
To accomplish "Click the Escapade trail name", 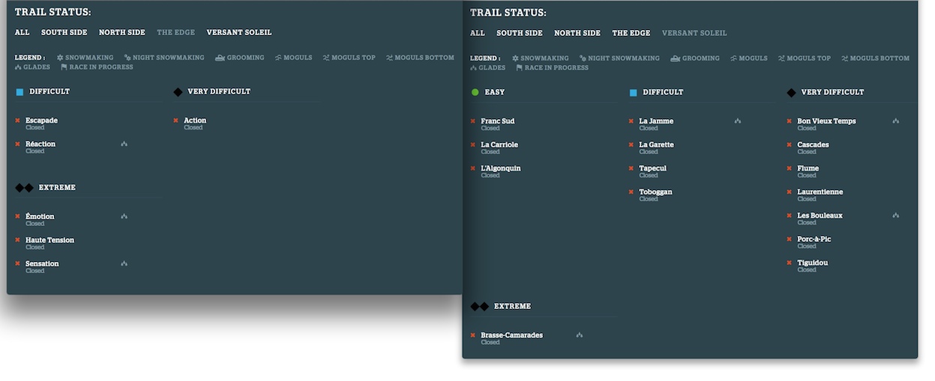I will click(41, 121).
